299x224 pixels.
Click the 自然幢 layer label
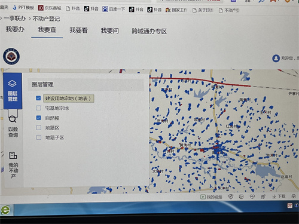pyautogui.click(x=52, y=118)
